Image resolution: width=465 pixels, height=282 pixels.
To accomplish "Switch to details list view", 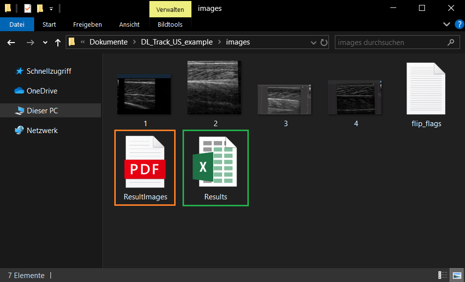I will pyautogui.click(x=443, y=275).
